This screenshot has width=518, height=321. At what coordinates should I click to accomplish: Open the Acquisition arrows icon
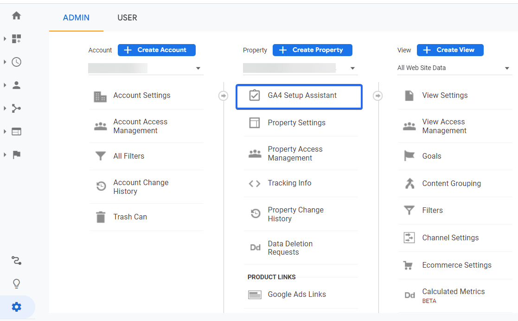click(16, 108)
